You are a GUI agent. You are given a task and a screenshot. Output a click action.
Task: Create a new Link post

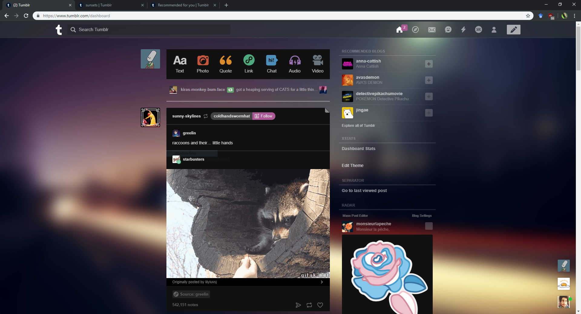click(249, 64)
